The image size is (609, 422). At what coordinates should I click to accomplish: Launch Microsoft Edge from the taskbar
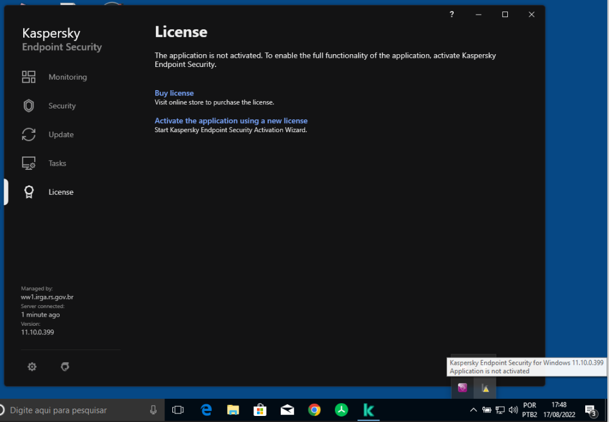click(206, 410)
